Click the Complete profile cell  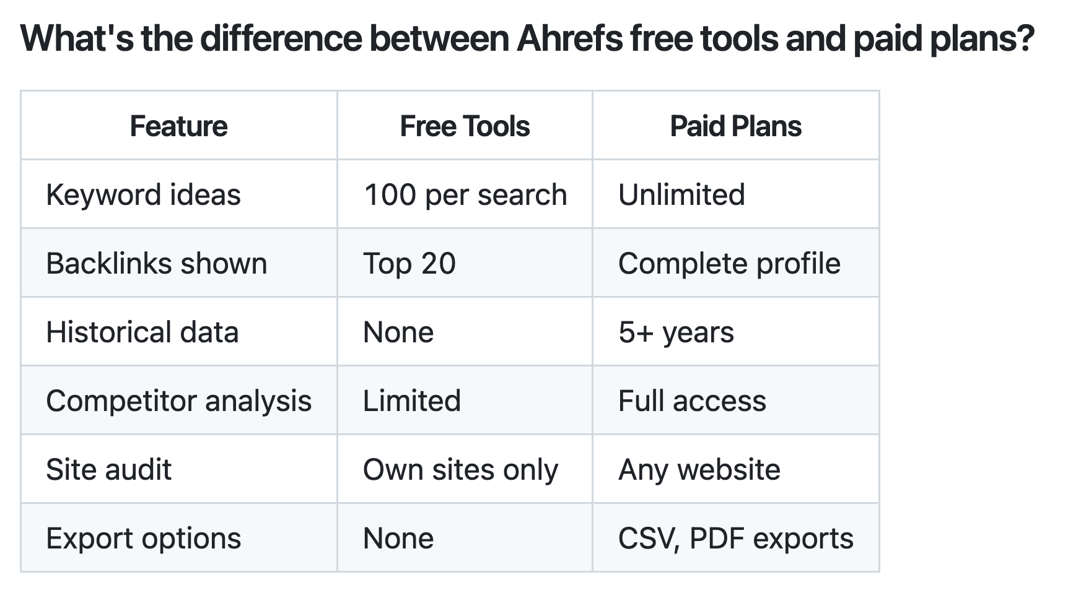[735, 263]
